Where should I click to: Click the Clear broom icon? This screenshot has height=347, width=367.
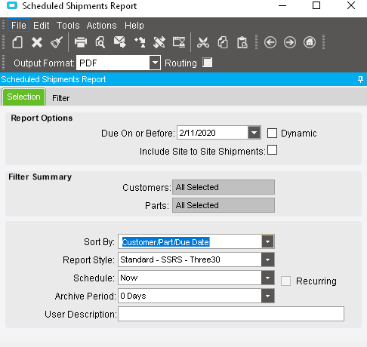[57, 42]
